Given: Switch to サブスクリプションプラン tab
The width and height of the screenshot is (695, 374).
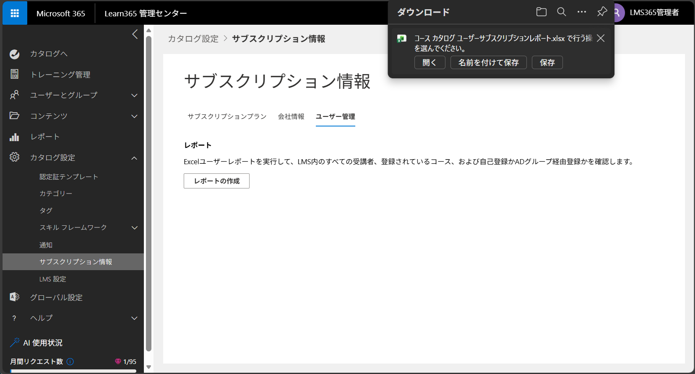Looking at the screenshot, I should (227, 116).
